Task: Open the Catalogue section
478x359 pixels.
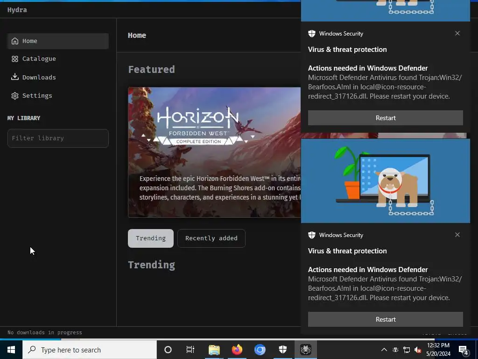Action: coord(58,59)
